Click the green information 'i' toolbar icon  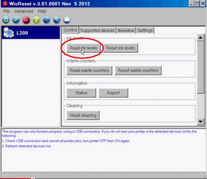(36, 20)
